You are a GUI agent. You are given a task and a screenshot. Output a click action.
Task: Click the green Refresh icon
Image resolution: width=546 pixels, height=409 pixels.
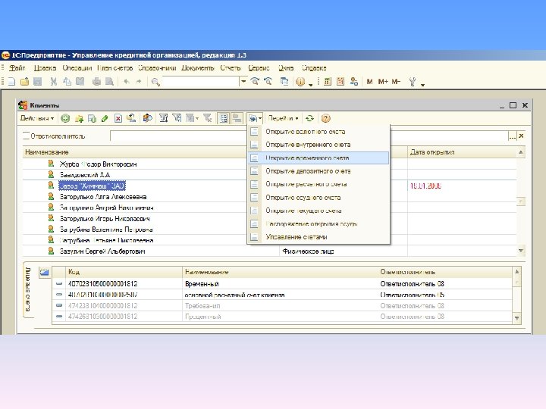[309, 118]
